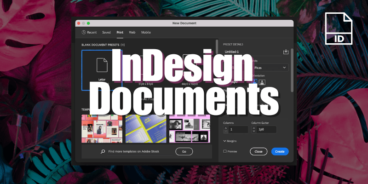Click the Untitled-1 preset name field

pyautogui.click(x=252, y=52)
